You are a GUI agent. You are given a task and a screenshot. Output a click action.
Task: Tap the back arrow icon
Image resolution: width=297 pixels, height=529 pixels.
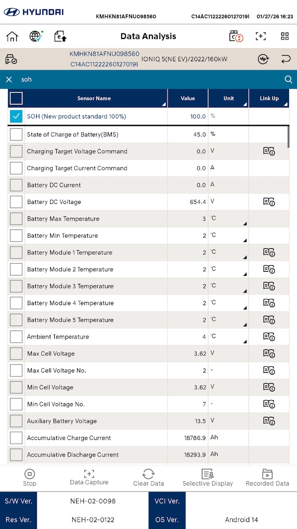286,59
